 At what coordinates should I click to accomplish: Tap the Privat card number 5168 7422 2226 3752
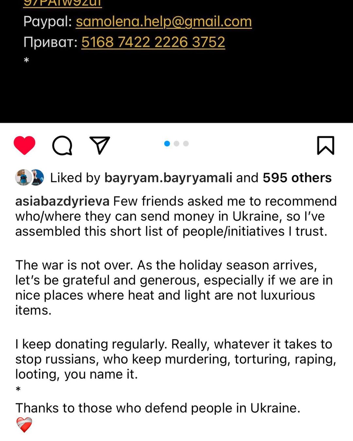(x=153, y=42)
